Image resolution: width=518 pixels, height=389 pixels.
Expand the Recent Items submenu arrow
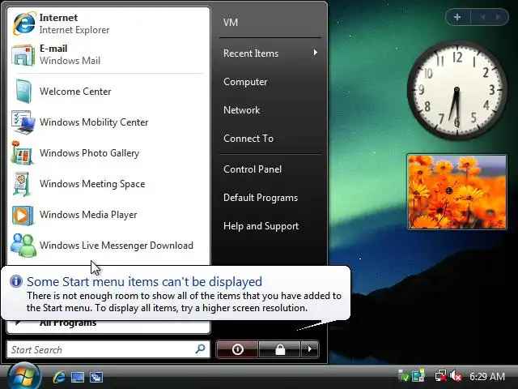tap(316, 53)
